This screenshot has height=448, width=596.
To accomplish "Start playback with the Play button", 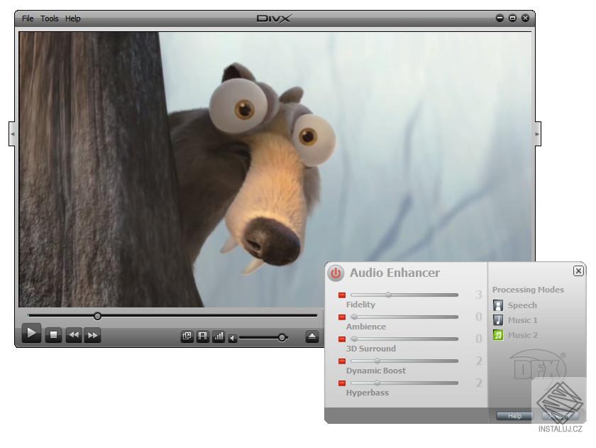I will pyautogui.click(x=31, y=334).
